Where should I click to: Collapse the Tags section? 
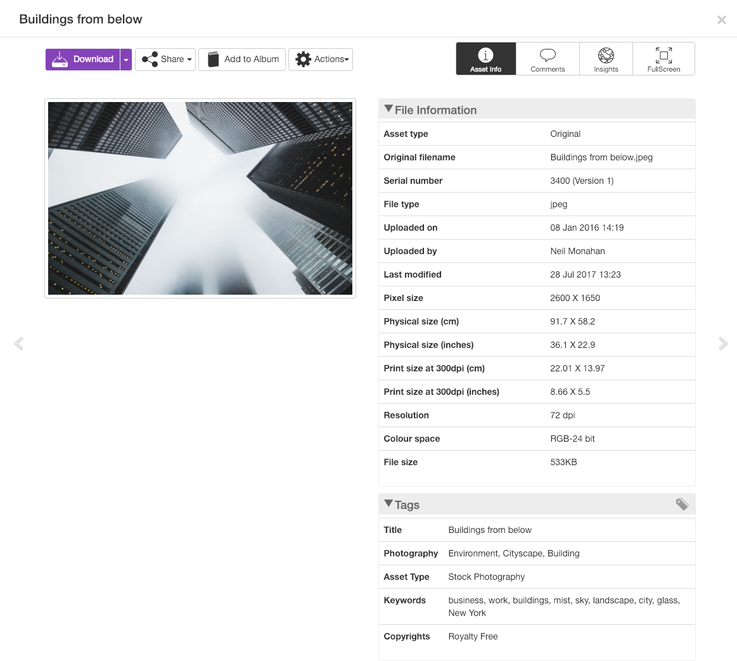pyautogui.click(x=388, y=504)
